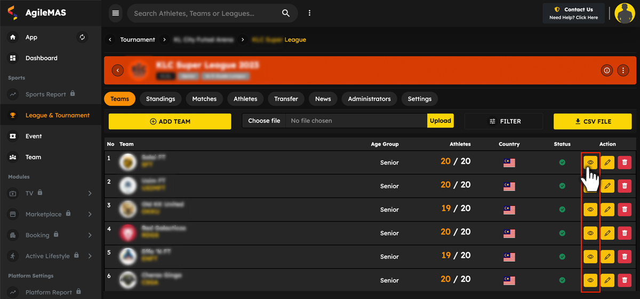Open league options three-dot menu in banner

[x=623, y=70]
